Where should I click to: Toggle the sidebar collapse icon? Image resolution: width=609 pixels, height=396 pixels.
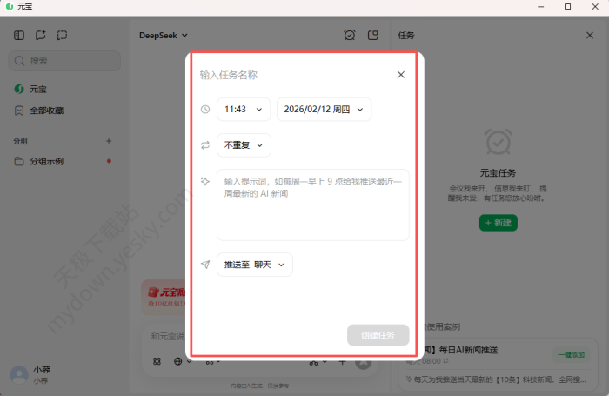point(19,36)
